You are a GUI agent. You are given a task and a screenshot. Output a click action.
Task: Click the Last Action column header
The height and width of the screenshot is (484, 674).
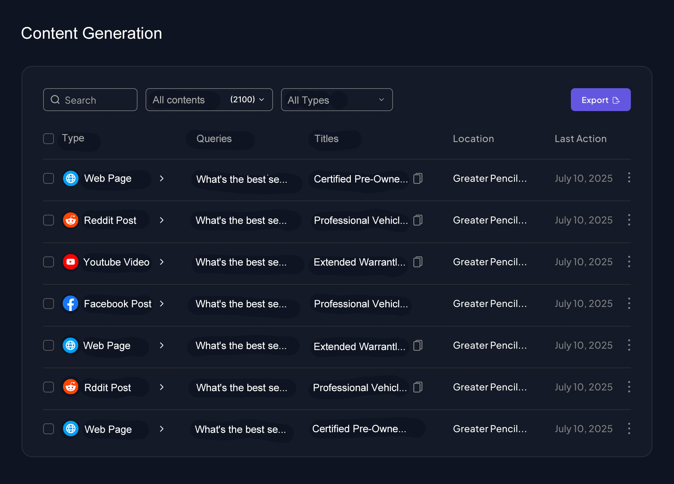(x=580, y=139)
